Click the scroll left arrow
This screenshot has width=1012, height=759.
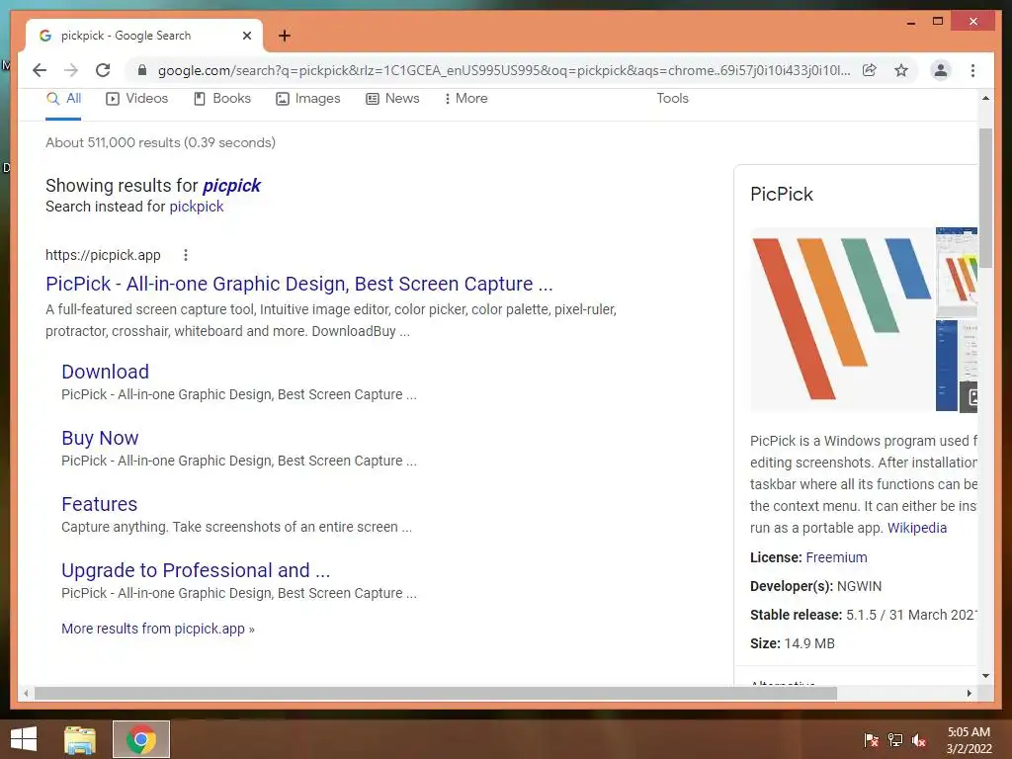(x=26, y=693)
